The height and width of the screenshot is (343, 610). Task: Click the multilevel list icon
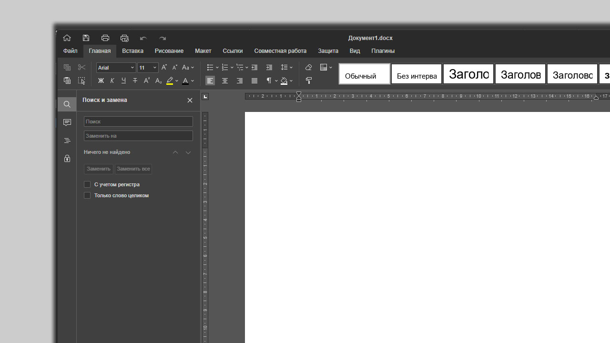pyautogui.click(x=240, y=68)
